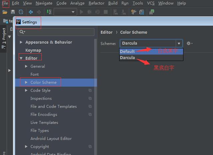Viewport: 213px width, 155px height.
Task: Click the search magnifier icon in Settings
Action: 22,32
